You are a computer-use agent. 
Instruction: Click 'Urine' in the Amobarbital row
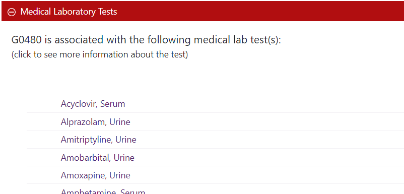[124, 157]
